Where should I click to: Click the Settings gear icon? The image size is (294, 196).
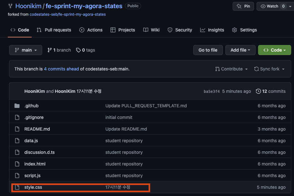[x=235, y=30]
